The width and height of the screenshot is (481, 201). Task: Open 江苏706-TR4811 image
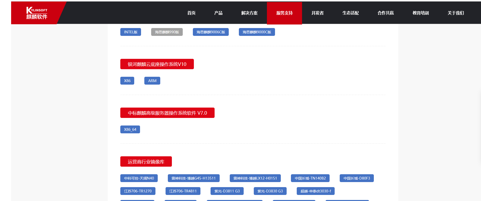pos(183,191)
